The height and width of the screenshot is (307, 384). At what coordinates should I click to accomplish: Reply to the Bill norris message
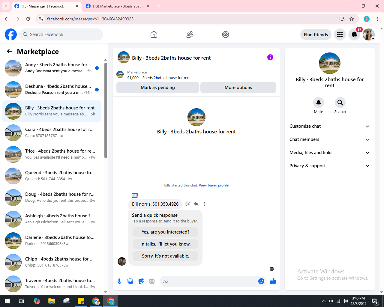pyautogui.click(x=196, y=204)
